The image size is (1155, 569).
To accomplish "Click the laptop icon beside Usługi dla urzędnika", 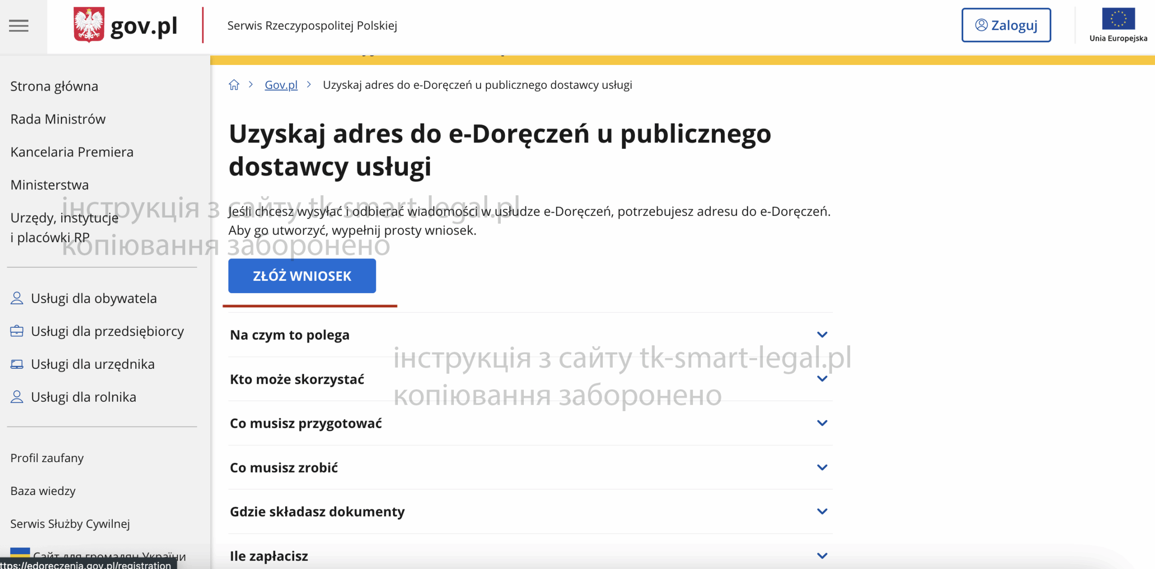I will [x=17, y=364].
